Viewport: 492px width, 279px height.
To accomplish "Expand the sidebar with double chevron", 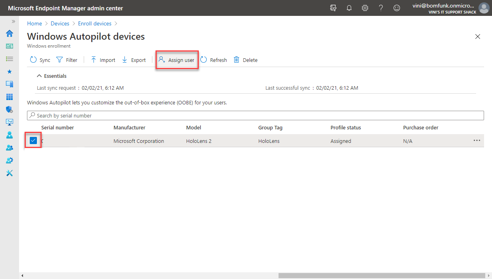I will click(13, 21).
